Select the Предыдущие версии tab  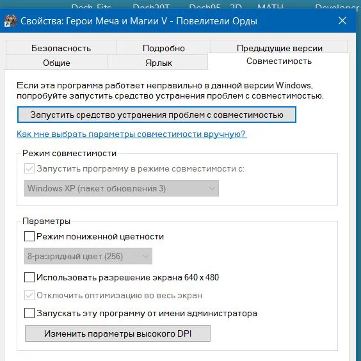tap(279, 47)
